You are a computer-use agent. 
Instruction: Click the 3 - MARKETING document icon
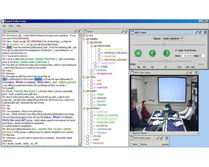[x=99, y=56]
